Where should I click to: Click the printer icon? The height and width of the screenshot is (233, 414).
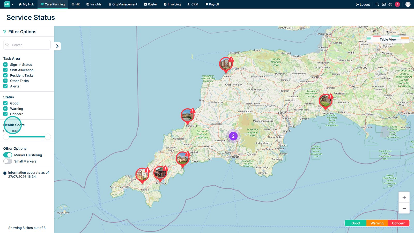coord(390,4)
